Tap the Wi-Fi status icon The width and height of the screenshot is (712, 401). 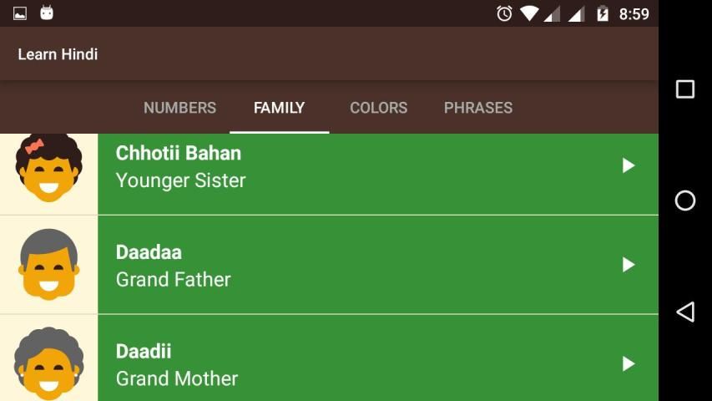(x=529, y=13)
